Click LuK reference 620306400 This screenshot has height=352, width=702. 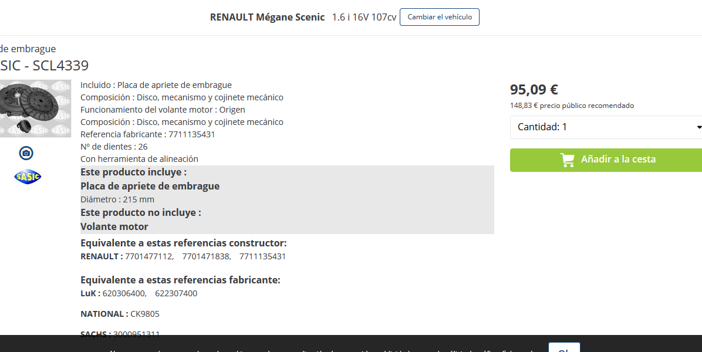[x=124, y=293]
